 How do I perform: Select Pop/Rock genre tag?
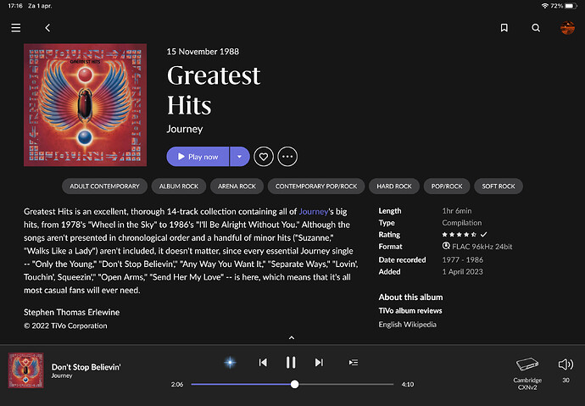click(447, 186)
